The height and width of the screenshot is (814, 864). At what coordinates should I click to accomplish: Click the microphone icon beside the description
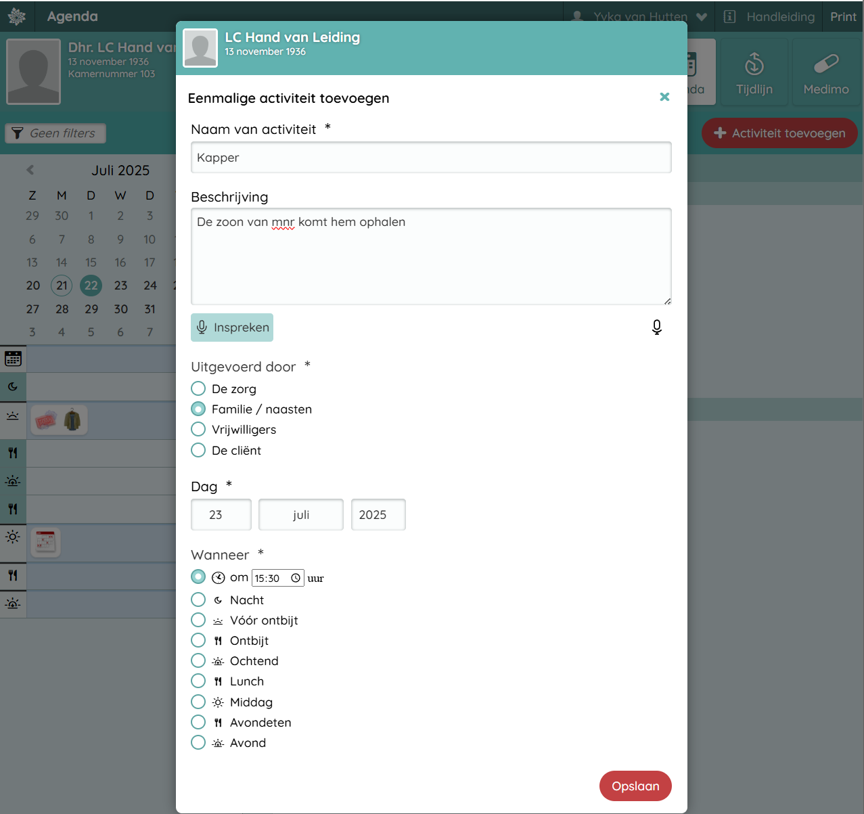[656, 327]
